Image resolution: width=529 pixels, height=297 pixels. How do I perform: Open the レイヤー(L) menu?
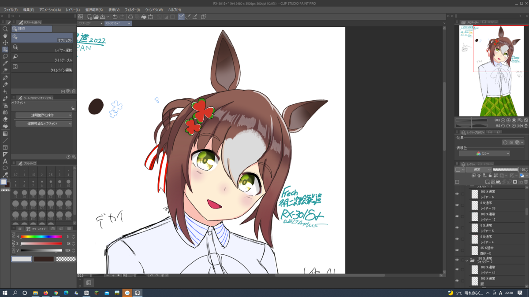73,10
